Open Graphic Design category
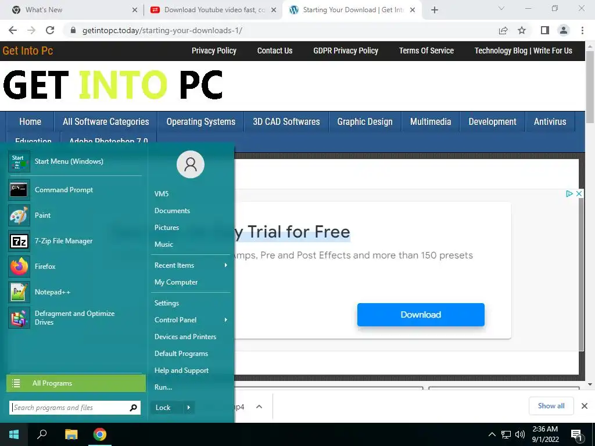 point(365,122)
